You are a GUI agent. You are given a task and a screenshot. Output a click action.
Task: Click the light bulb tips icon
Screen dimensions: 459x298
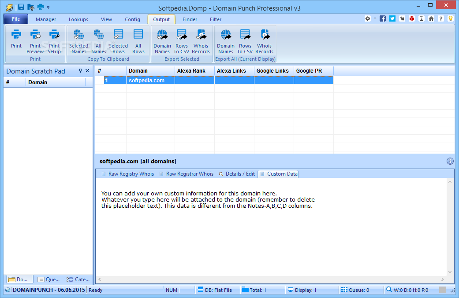451,18
